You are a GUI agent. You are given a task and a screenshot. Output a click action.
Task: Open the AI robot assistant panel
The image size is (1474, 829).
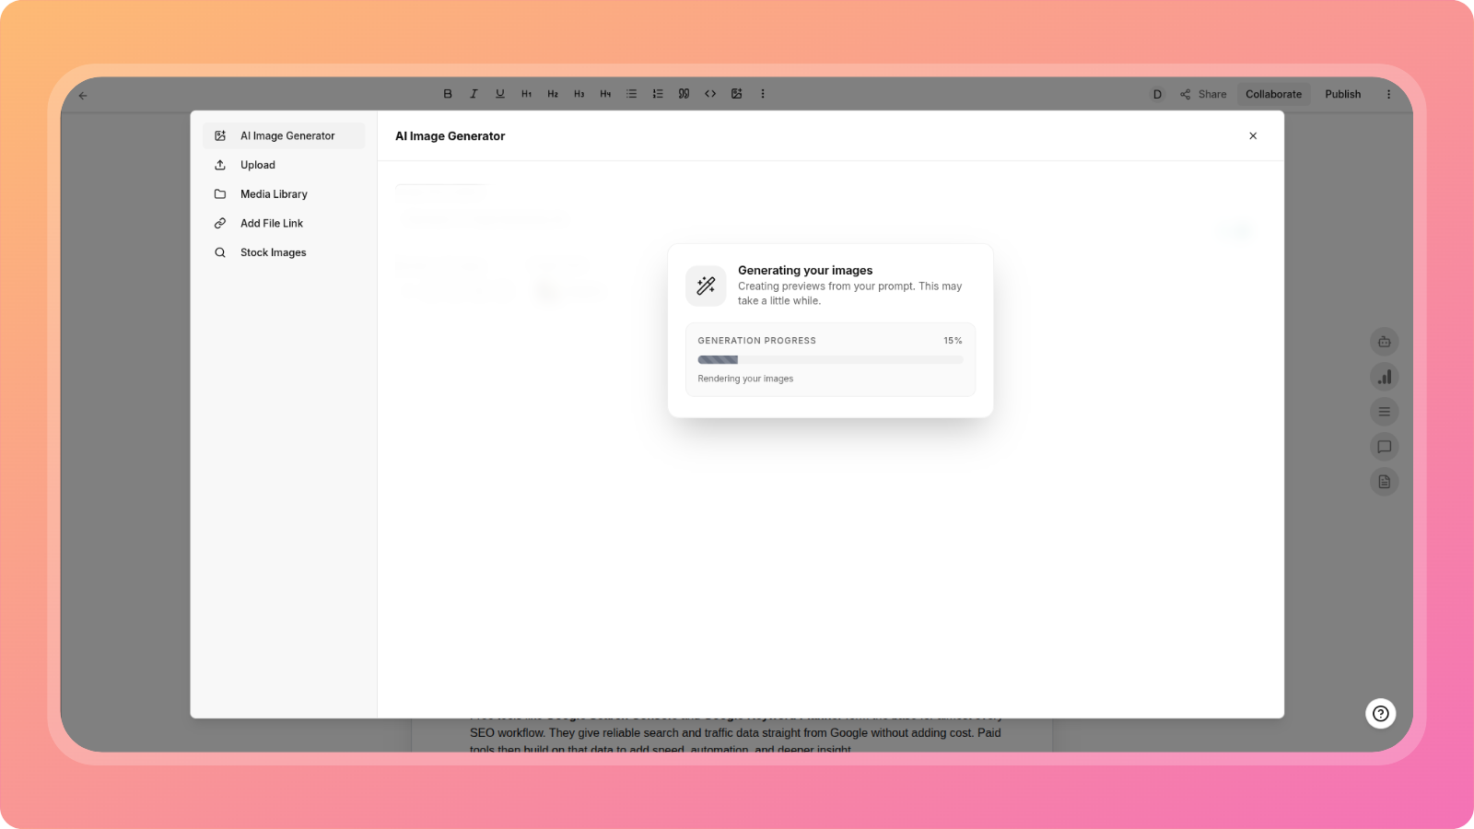[x=1384, y=342]
